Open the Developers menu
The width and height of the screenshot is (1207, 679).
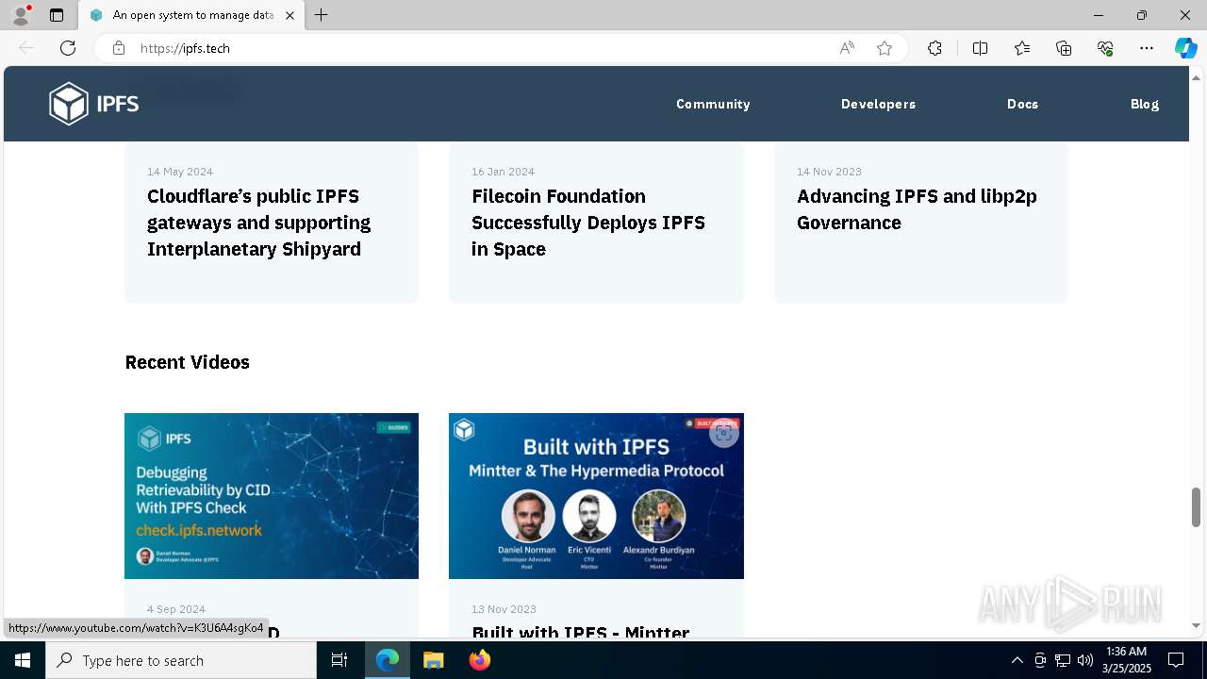(x=878, y=104)
